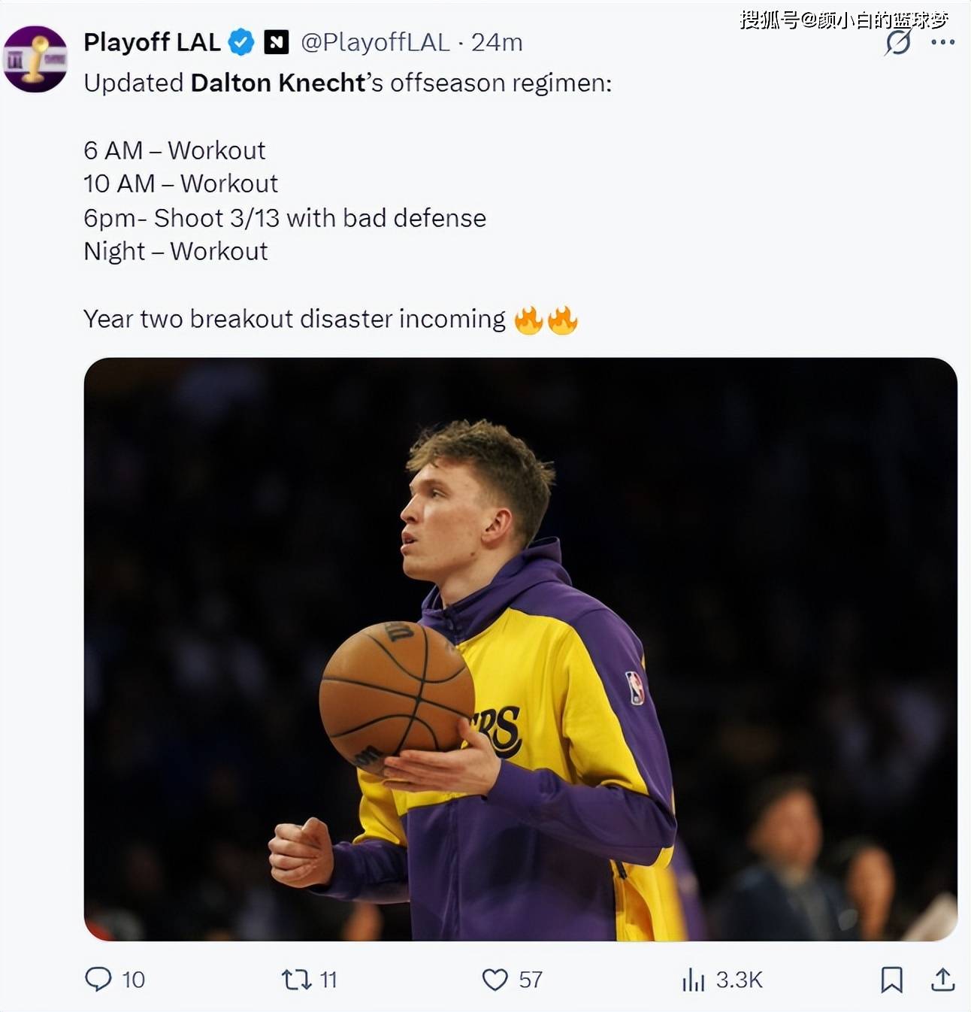Open the attached basketball player photo
This screenshot has width=971, height=1012.
520,649
